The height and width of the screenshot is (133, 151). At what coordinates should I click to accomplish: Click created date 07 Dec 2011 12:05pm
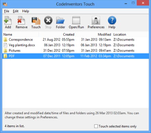[x=59, y=56]
